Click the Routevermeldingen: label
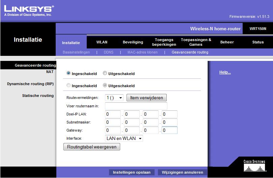Screen dimensions: 273x178 coord(83,98)
